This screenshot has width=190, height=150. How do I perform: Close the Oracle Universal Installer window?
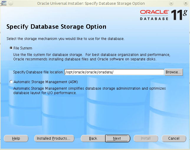pos(186,3)
